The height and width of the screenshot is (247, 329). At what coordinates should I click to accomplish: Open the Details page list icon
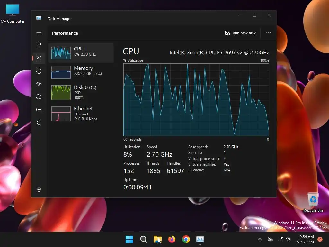tap(39, 109)
